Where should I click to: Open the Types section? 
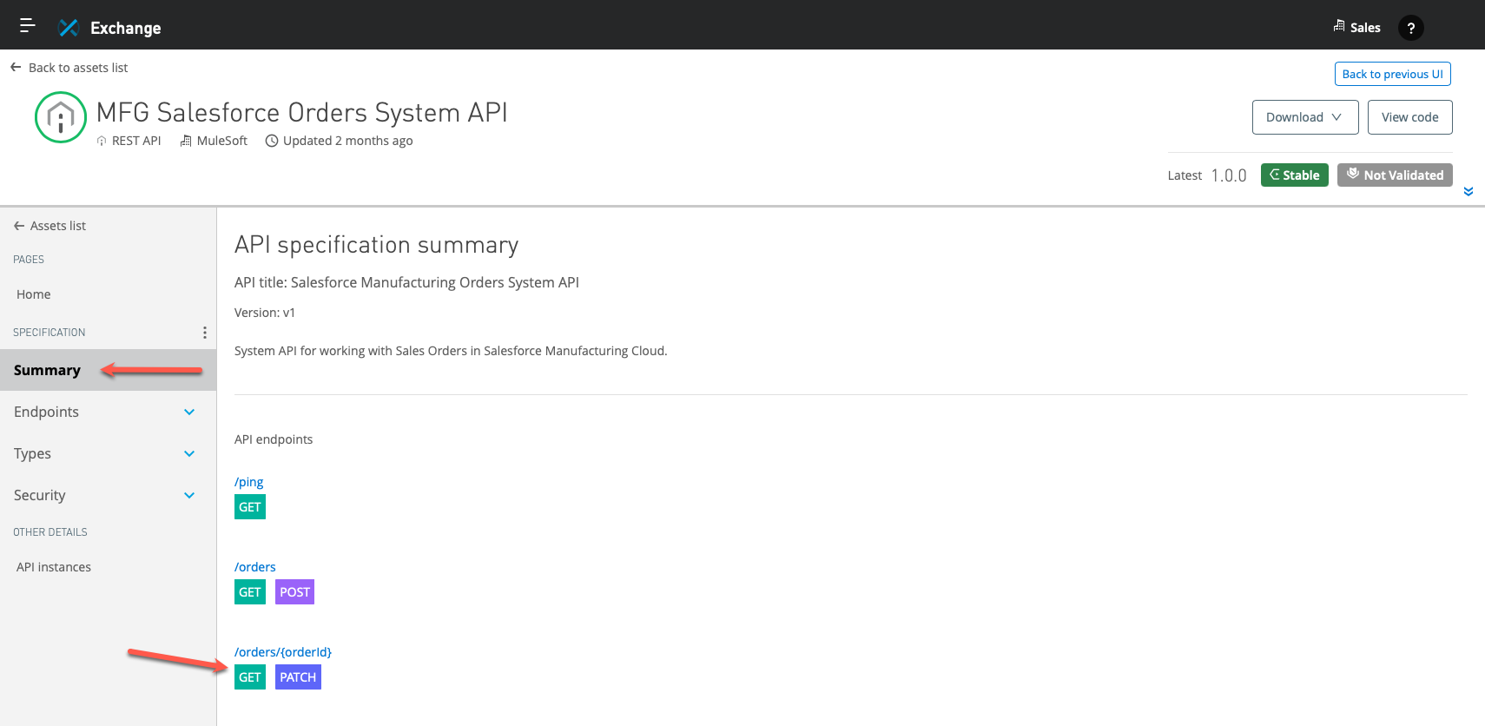(32, 453)
